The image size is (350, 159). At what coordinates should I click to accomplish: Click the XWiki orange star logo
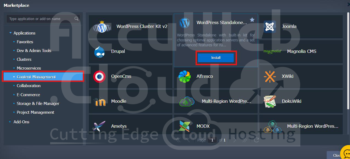pos(270,76)
